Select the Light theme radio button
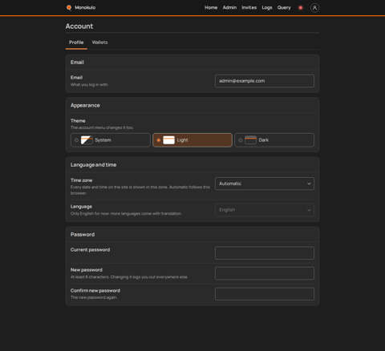 (159, 140)
